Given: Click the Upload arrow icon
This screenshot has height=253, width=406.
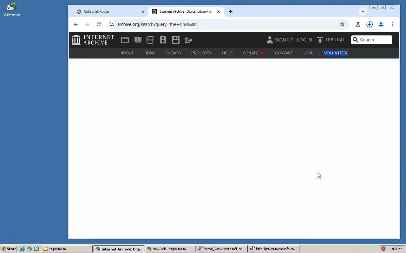Looking at the screenshot, I should point(320,40).
